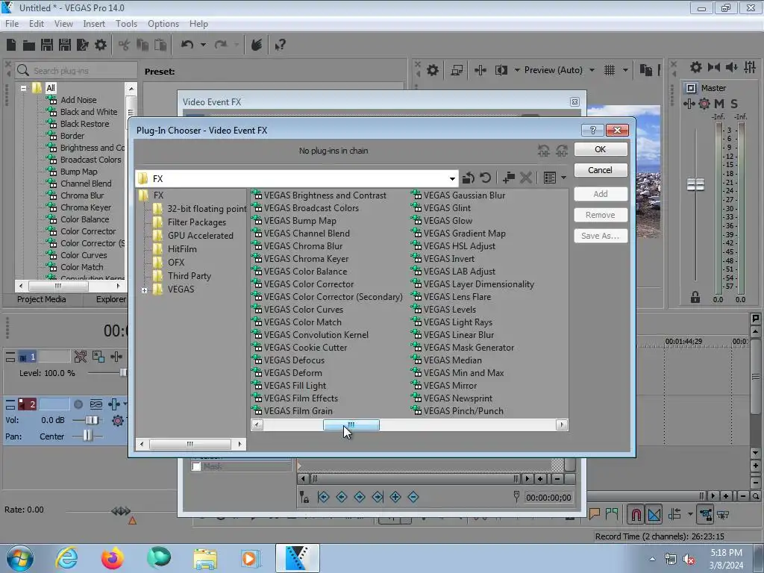Switch to the Explorer tab
The width and height of the screenshot is (764, 573).
(110, 299)
